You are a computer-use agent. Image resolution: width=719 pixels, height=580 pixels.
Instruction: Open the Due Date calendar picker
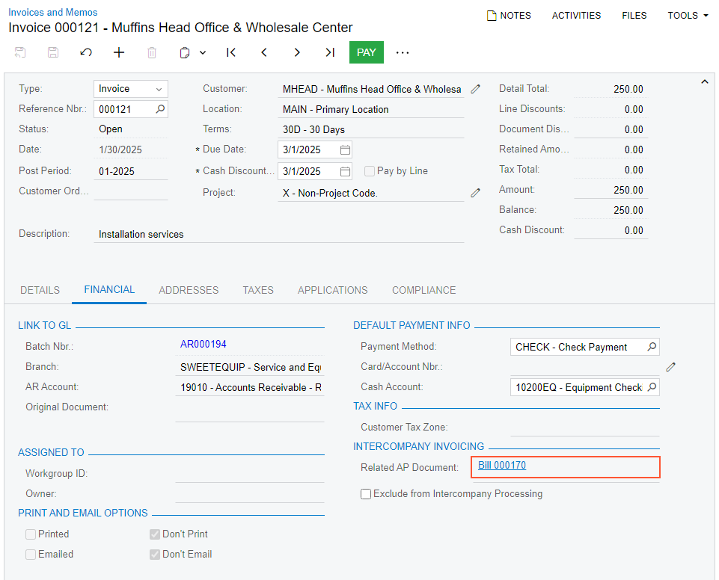click(345, 149)
